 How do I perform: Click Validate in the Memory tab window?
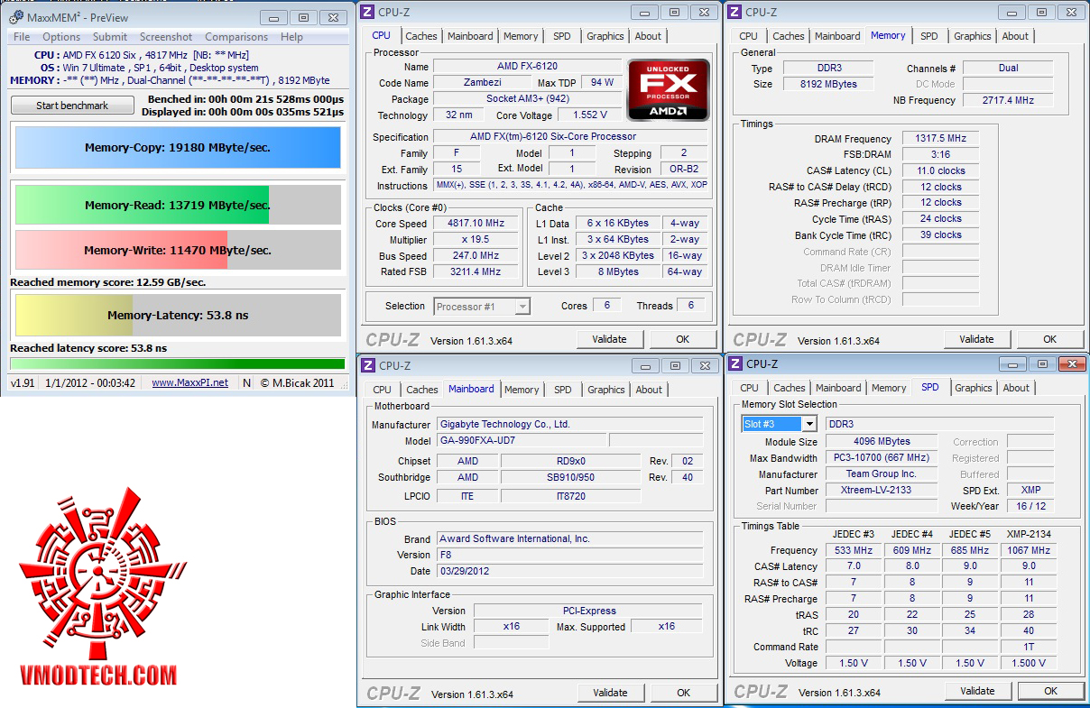coord(976,339)
